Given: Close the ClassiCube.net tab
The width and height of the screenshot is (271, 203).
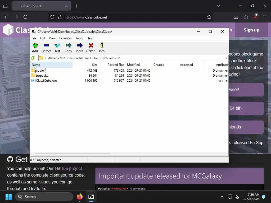Looking at the screenshot, I should click(x=66, y=6).
